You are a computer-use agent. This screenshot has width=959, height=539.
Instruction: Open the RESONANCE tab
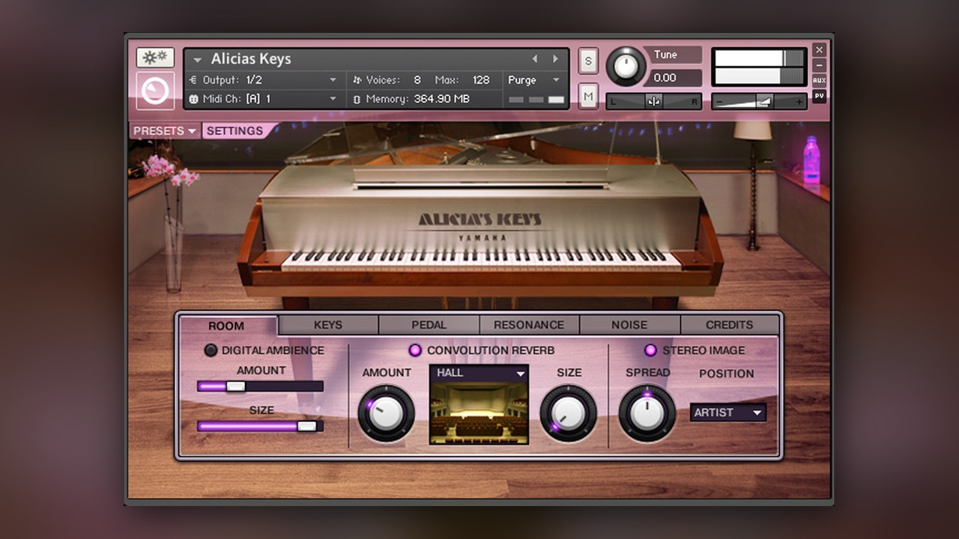click(x=529, y=325)
